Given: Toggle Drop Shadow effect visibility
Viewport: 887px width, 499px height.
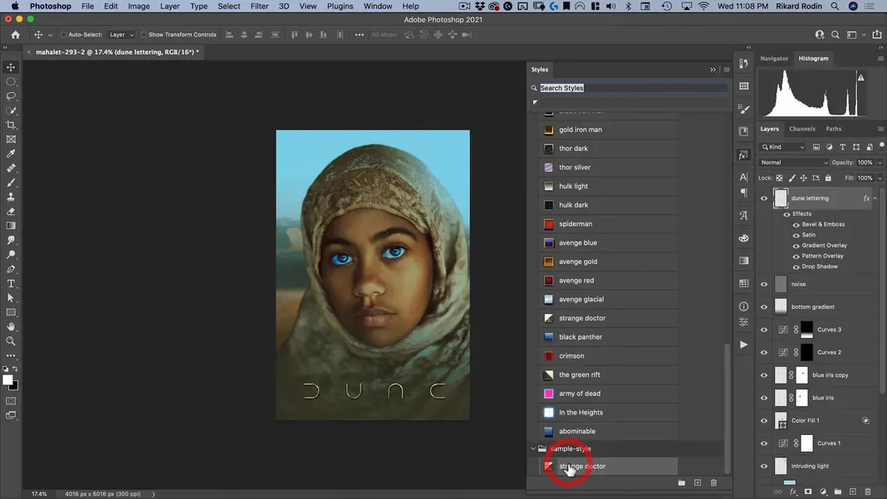Looking at the screenshot, I should (x=796, y=267).
